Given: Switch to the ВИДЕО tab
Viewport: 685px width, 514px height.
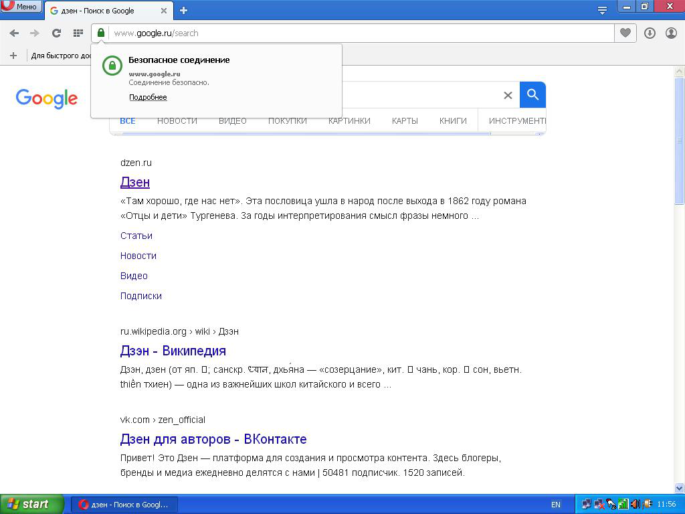Looking at the screenshot, I should click(232, 121).
